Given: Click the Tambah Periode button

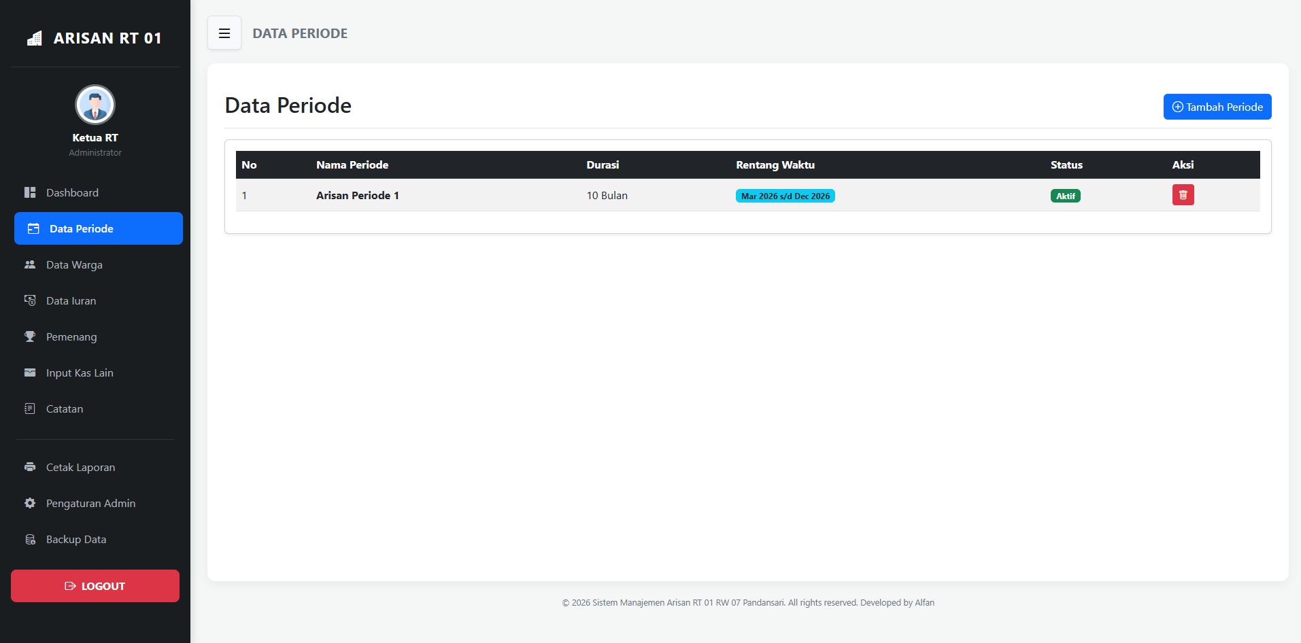Looking at the screenshot, I should [x=1217, y=107].
